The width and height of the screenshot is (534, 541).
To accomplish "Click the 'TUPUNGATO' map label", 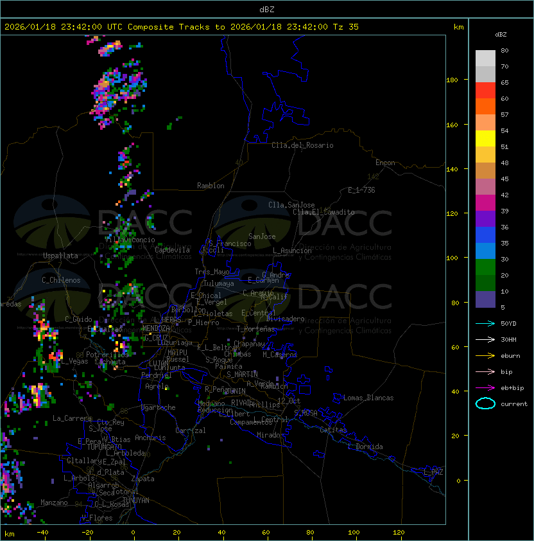I will [105, 447].
